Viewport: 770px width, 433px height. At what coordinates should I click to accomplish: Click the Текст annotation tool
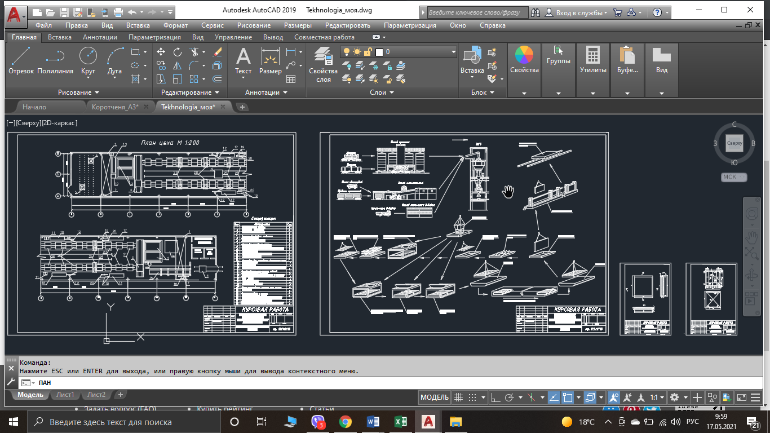(x=243, y=60)
